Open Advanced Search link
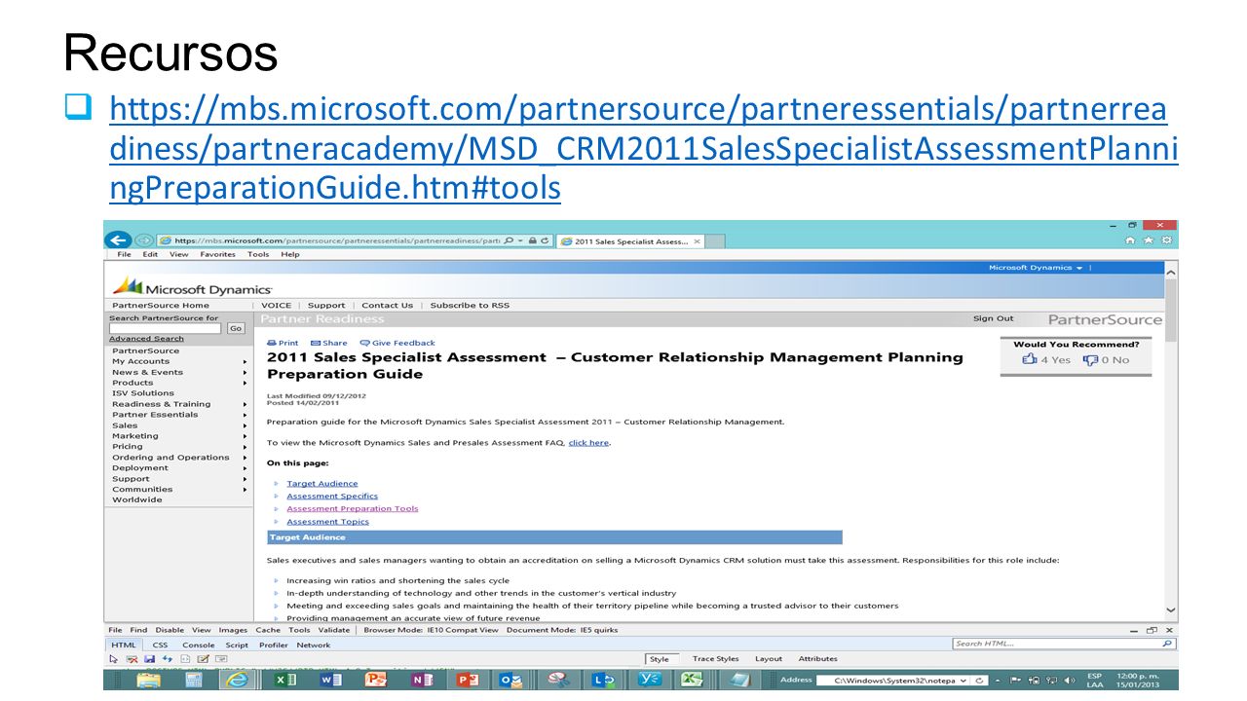Viewport: 1247px width, 701px height. point(146,339)
